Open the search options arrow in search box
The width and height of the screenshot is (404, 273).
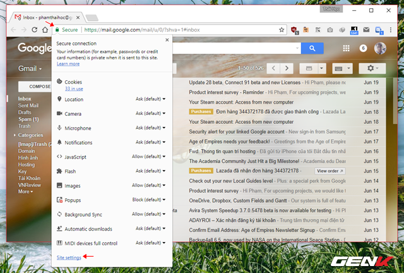pyautogui.click(x=297, y=48)
